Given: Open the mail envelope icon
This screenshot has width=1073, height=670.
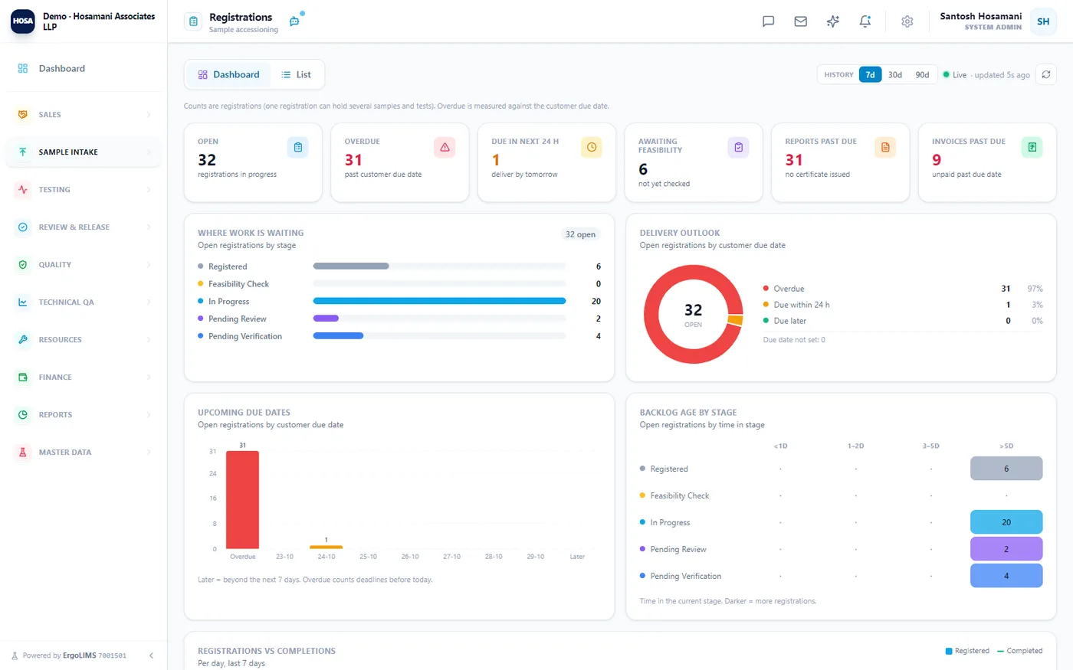Looking at the screenshot, I should (800, 21).
